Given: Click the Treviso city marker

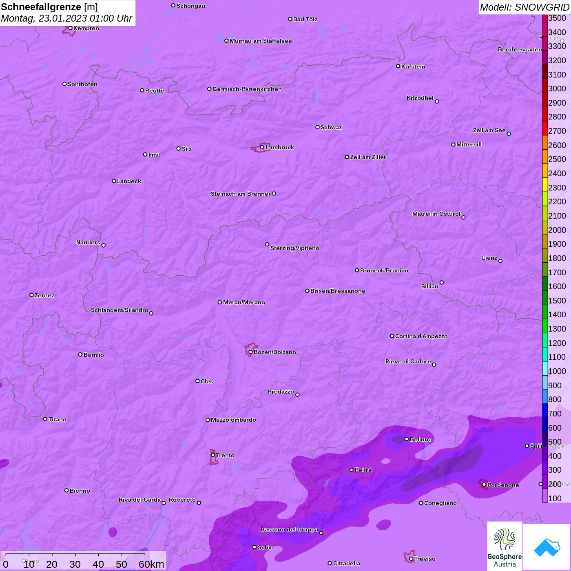Looking at the screenshot, I should [x=411, y=559].
